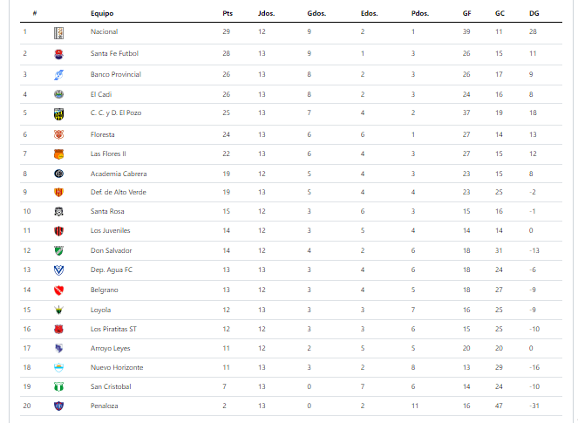The width and height of the screenshot is (578, 423).
Task: Open the El Cadi team name
Action: (x=101, y=94)
